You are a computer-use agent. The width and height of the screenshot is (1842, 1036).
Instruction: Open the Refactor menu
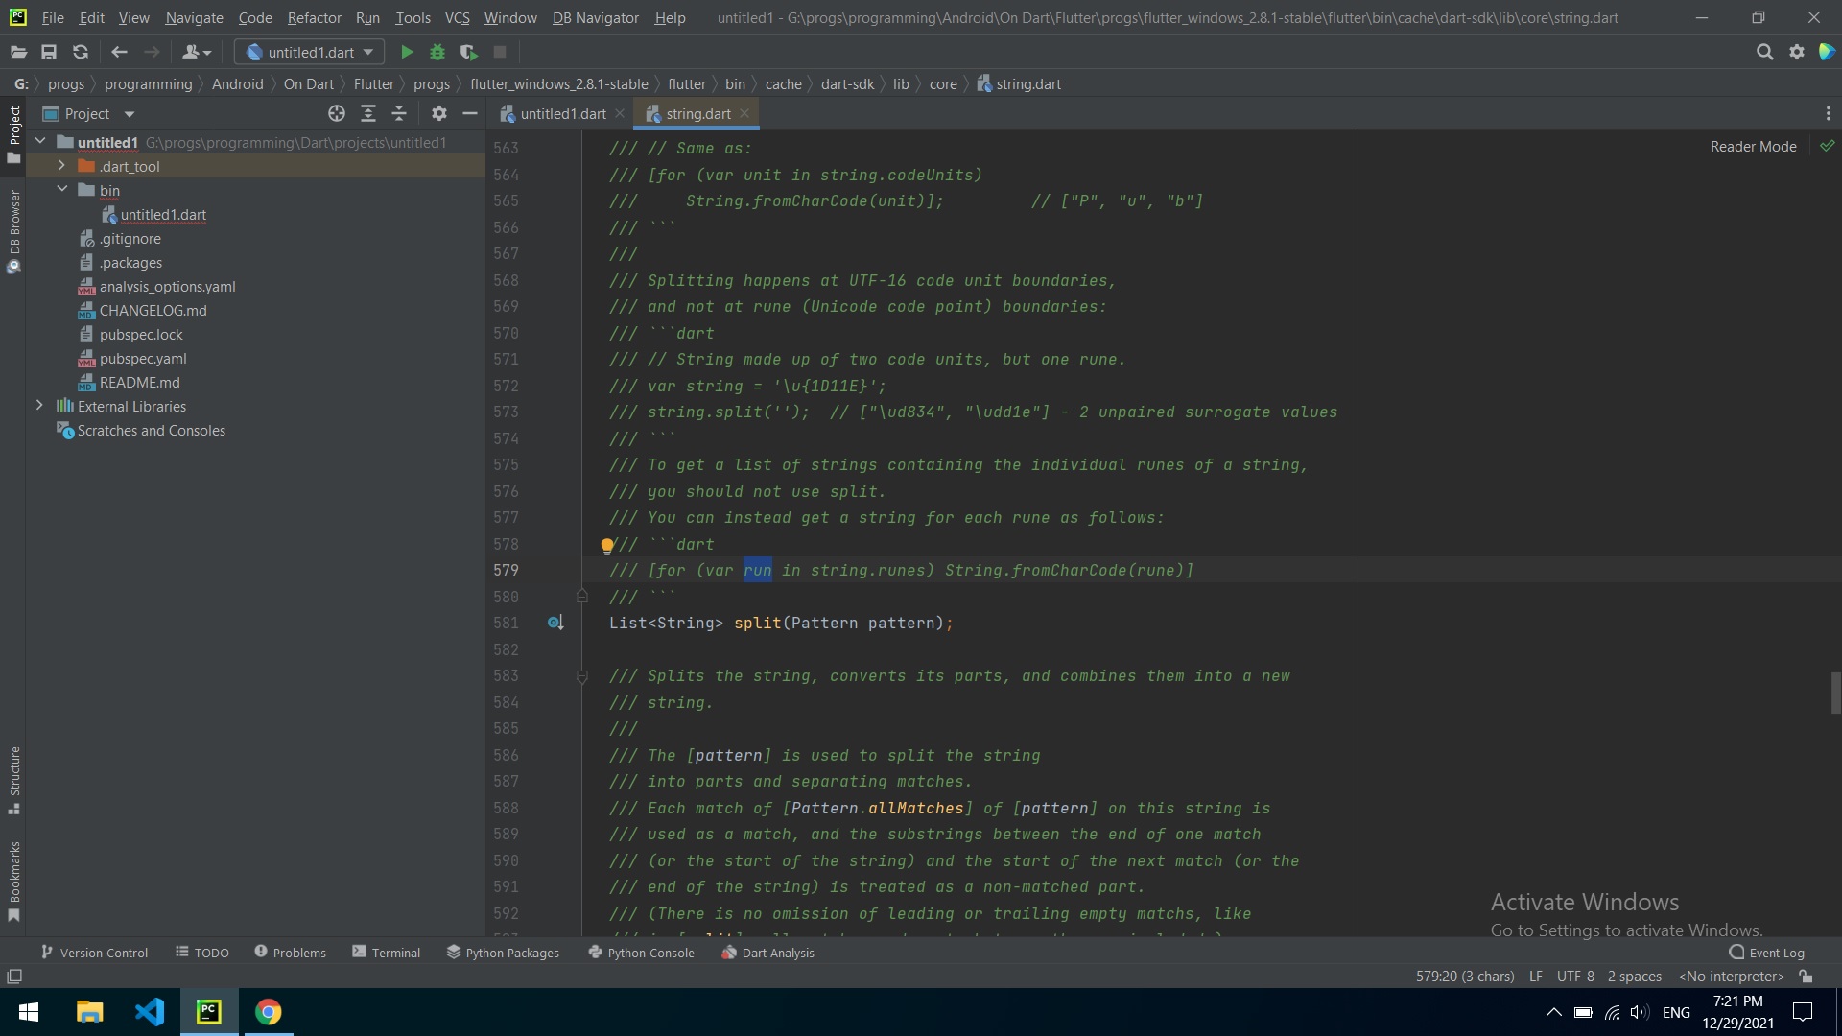tap(314, 17)
